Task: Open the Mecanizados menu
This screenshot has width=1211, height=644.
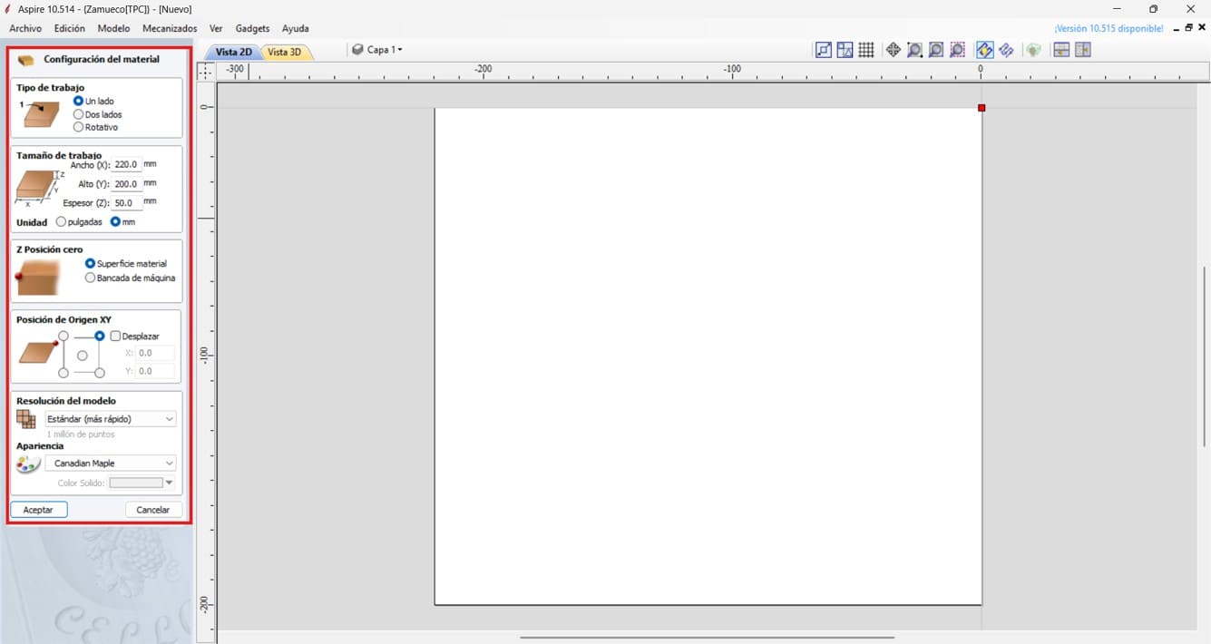Action: click(x=170, y=29)
